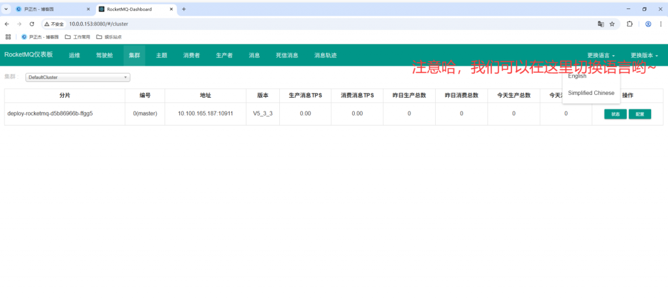Close the 尹正杰 - 博客园 tab
668x300 pixels.
click(88, 9)
